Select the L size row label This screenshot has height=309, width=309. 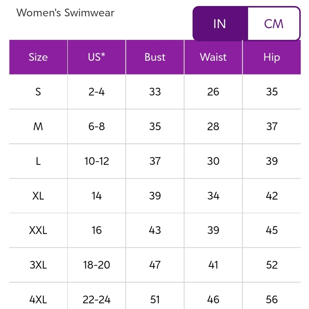[x=38, y=161]
